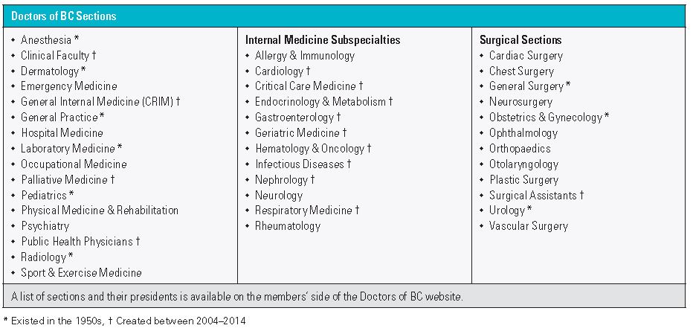Click the Surgical Sections heading
Screen dimensions: 693x334
pos(520,40)
